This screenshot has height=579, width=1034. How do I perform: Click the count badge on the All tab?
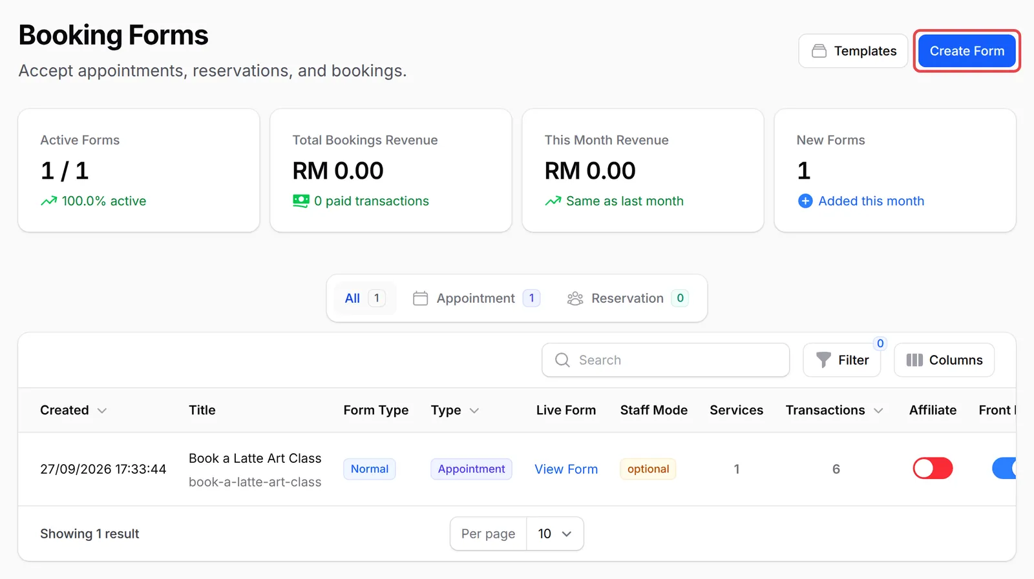click(x=377, y=298)
